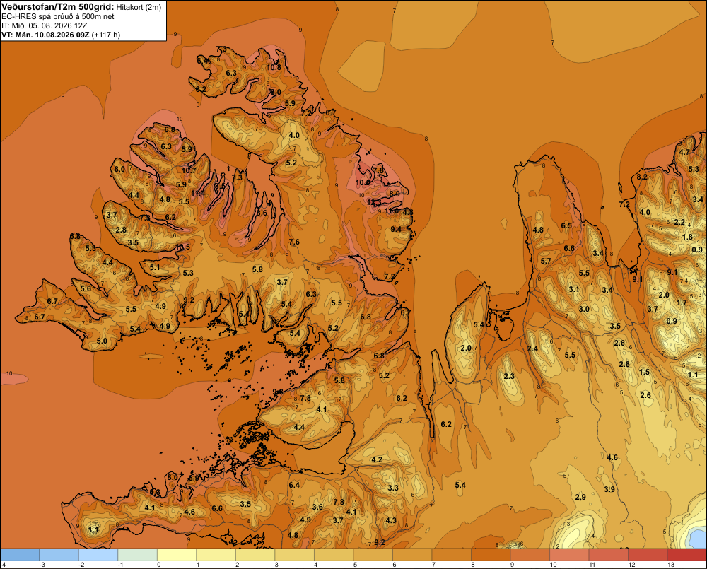Click the '0' label on the legend scale
Image resolution: width=707 pixels, height=569 pixels.
click(158, 565)
